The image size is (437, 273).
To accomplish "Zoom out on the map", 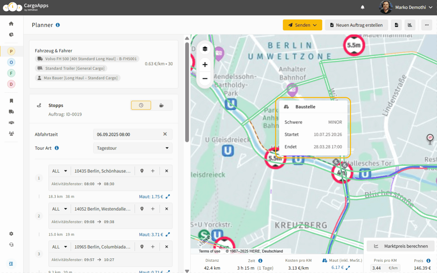I will pos(205,79).
